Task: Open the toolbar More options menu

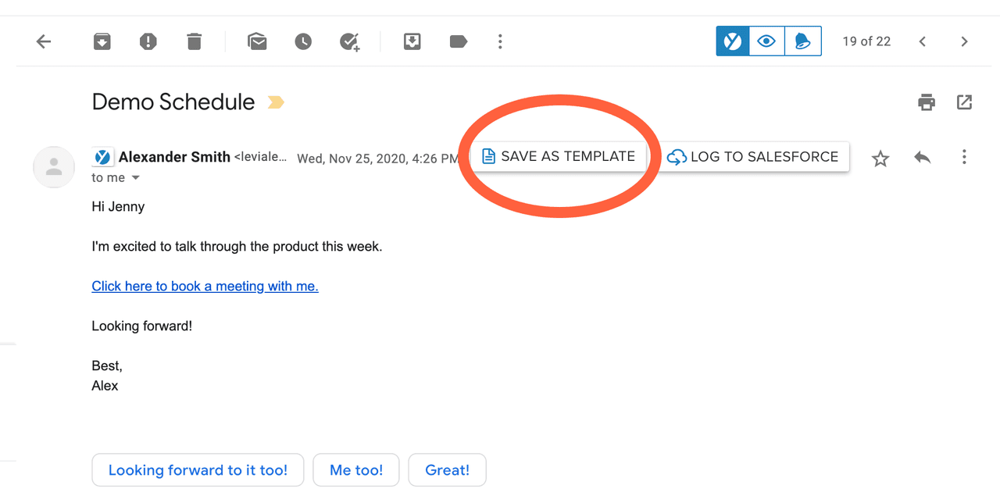Action: [499, 41]
